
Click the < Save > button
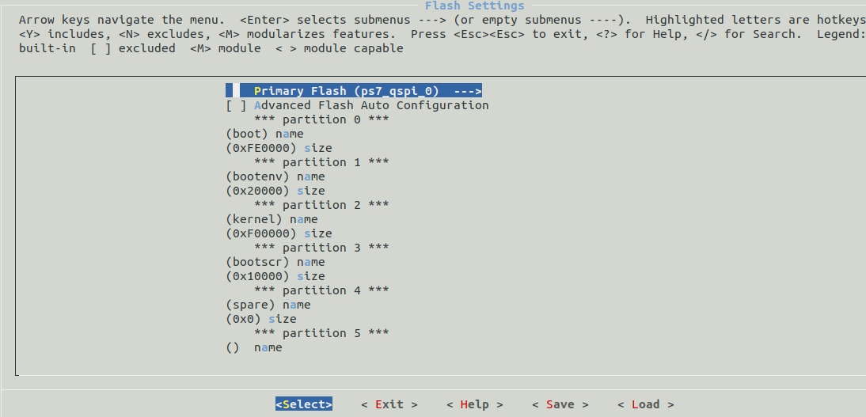tap(560, 404)
